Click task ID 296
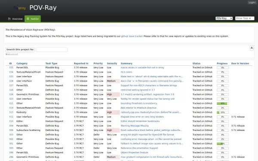The image size is (258, 161). coord(11,157)
